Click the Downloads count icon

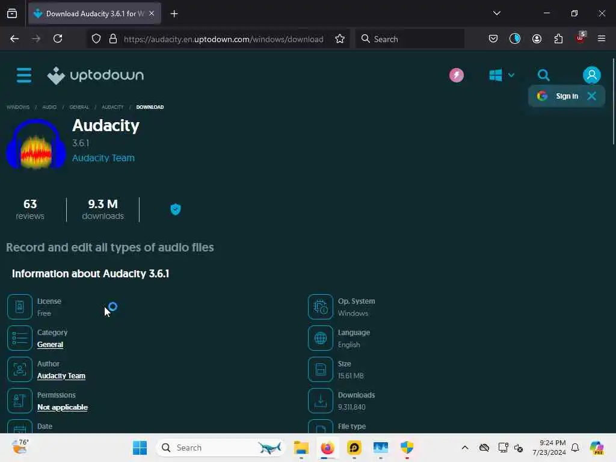[x=321, y=401]
